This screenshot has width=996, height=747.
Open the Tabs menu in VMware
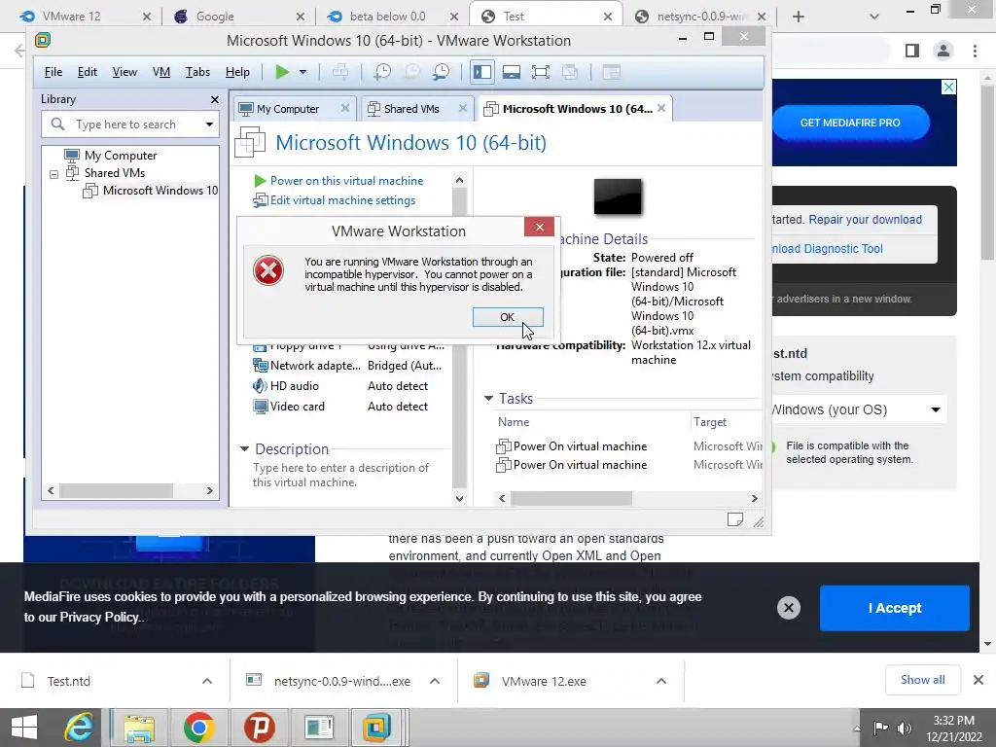pos(197,72)
